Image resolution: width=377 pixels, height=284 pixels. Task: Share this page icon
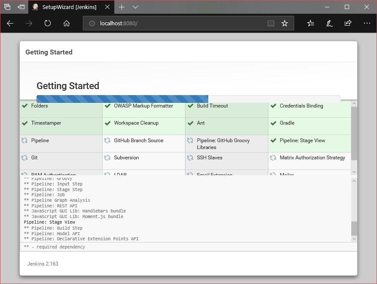point(348,24)
